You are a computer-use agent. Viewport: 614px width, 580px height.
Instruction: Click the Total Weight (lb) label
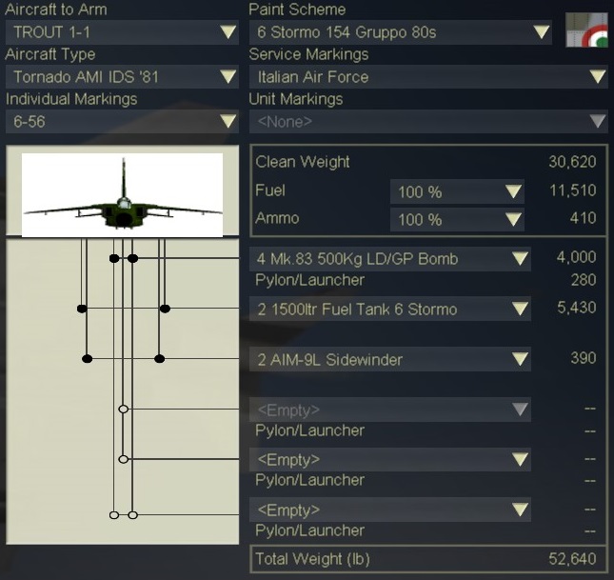(x=312, y=559)
